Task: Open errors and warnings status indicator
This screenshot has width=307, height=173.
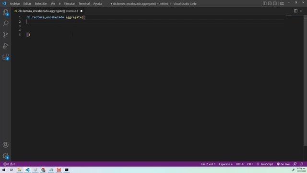Action: point(9,164)
